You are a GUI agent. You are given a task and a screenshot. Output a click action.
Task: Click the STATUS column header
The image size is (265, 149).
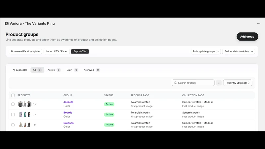click(109, 95)
